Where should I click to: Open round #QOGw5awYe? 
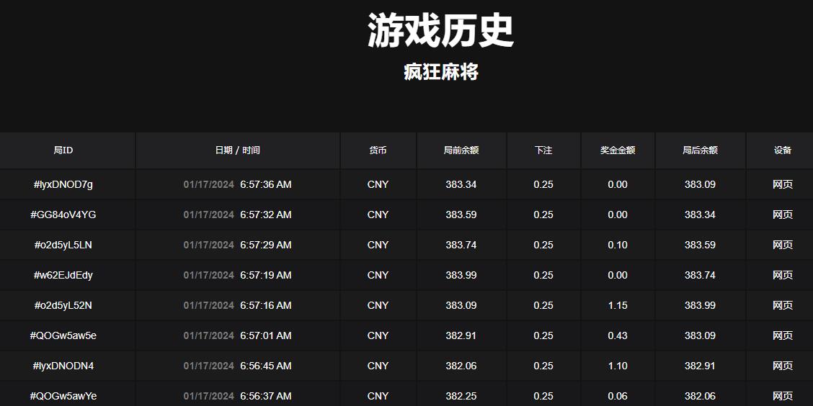(63, 396)
